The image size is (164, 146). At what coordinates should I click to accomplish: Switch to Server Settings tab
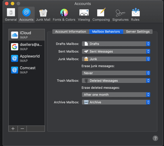pyautogui.click(x=138, y=32)
